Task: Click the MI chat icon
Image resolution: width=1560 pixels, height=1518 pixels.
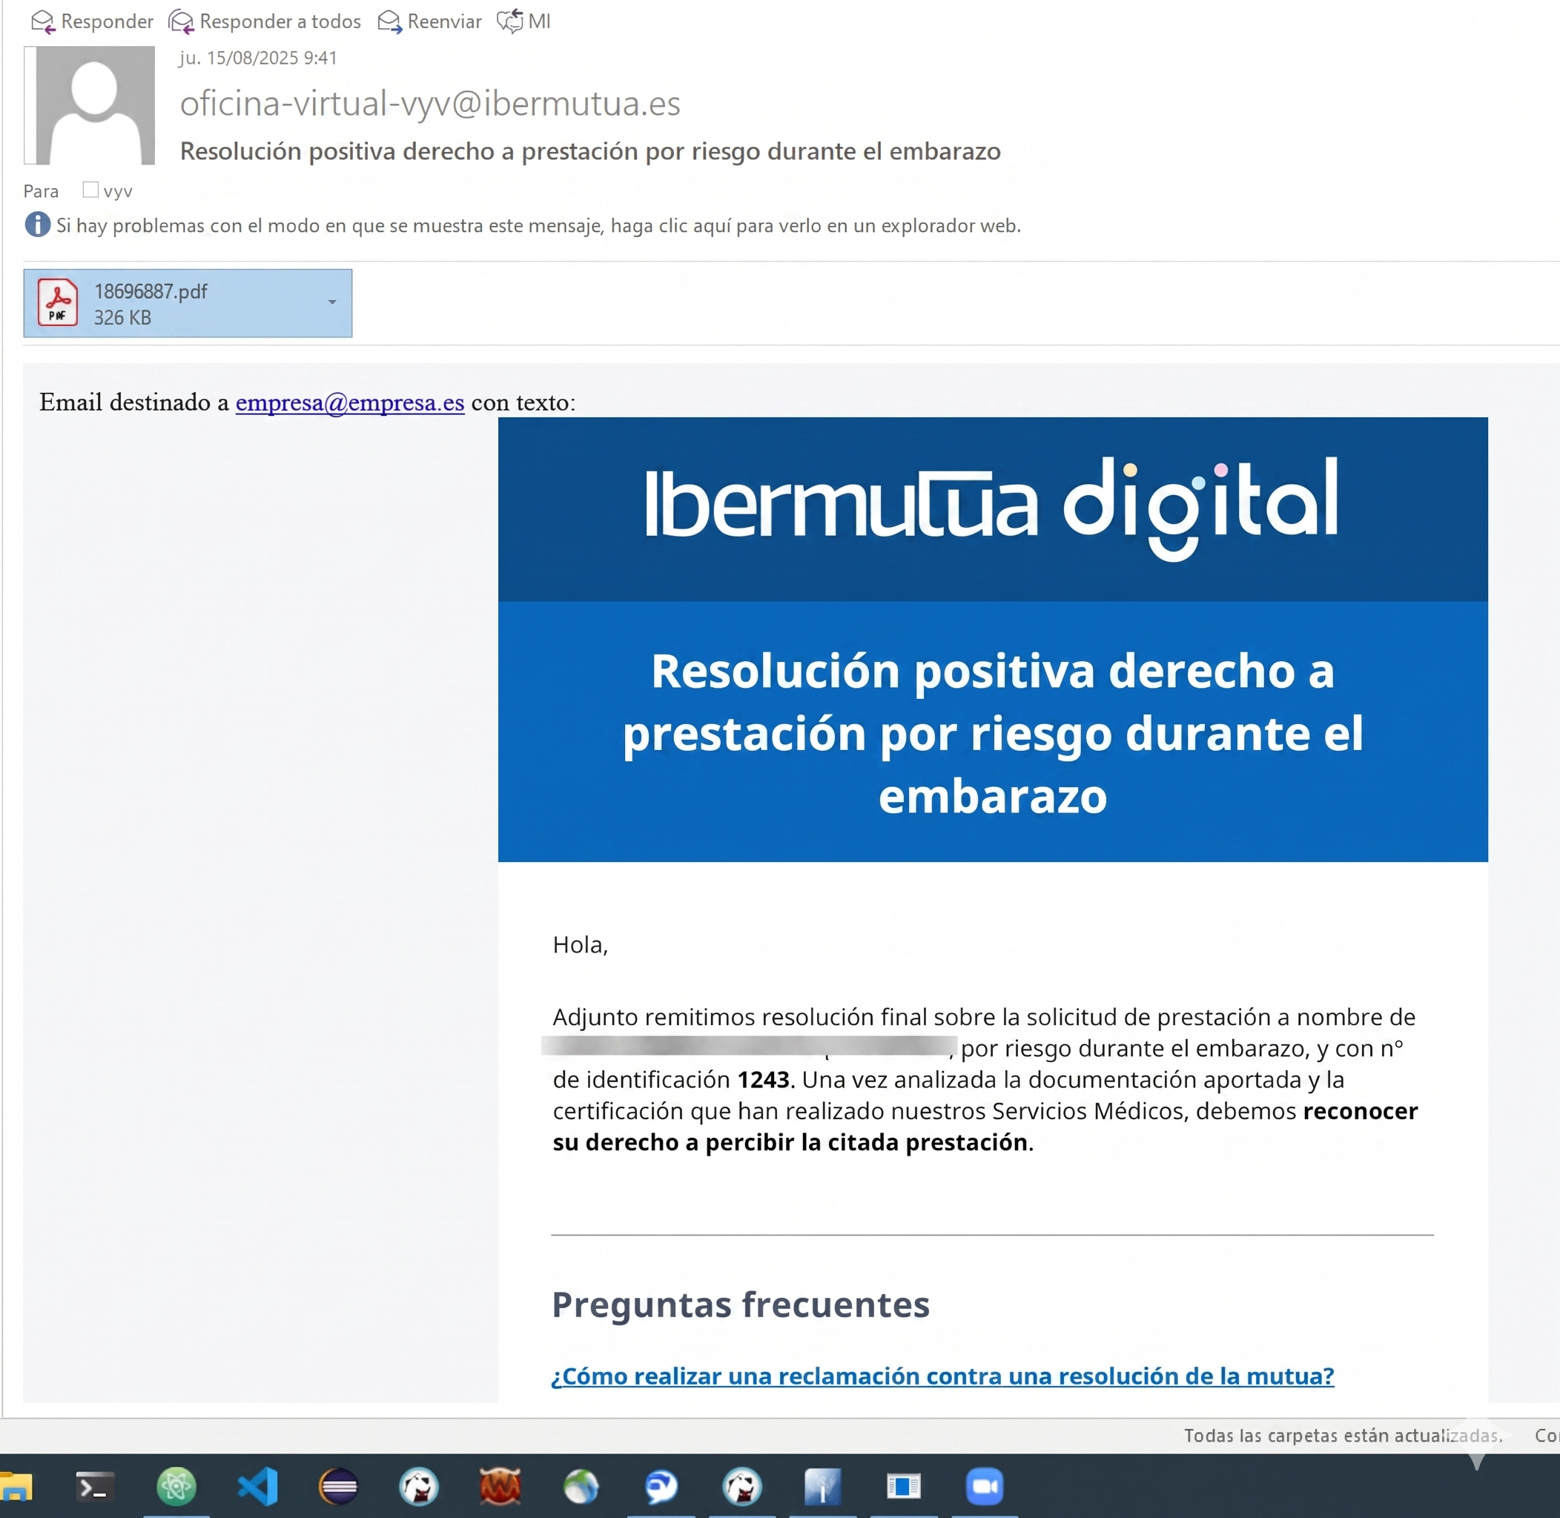Action: tap(510, 21)
